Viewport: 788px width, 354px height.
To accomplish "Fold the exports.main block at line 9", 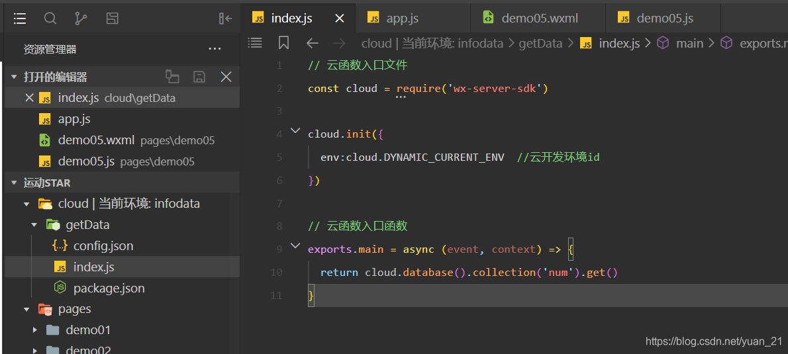I will point(295,246).
